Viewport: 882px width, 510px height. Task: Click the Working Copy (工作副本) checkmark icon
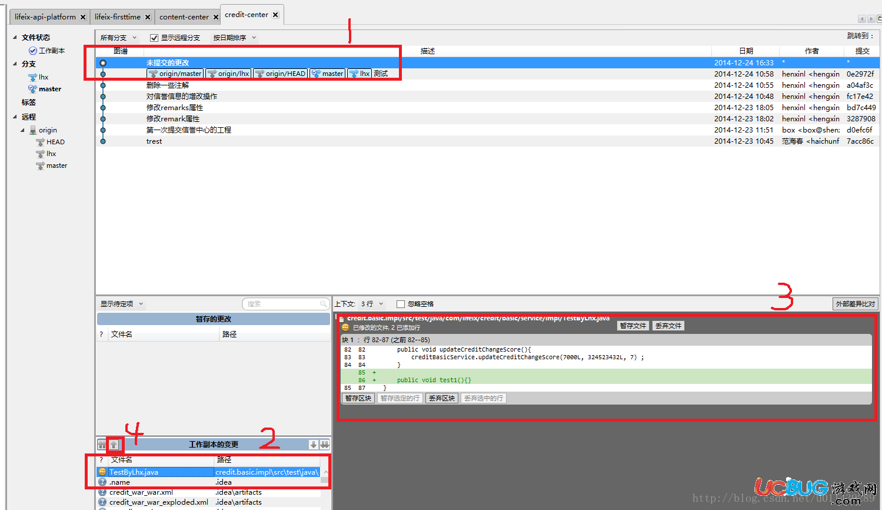tap(33, 51)
